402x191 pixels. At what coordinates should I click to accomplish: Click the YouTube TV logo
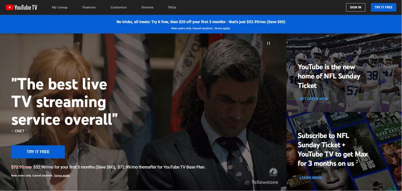(22, 8)
